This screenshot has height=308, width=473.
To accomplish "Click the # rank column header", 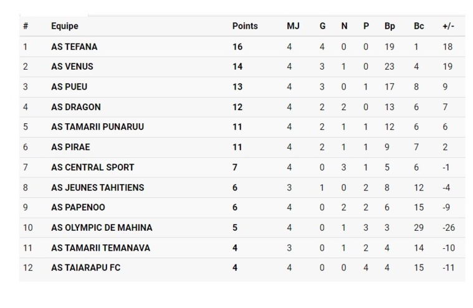I will [x=26, y=26].
